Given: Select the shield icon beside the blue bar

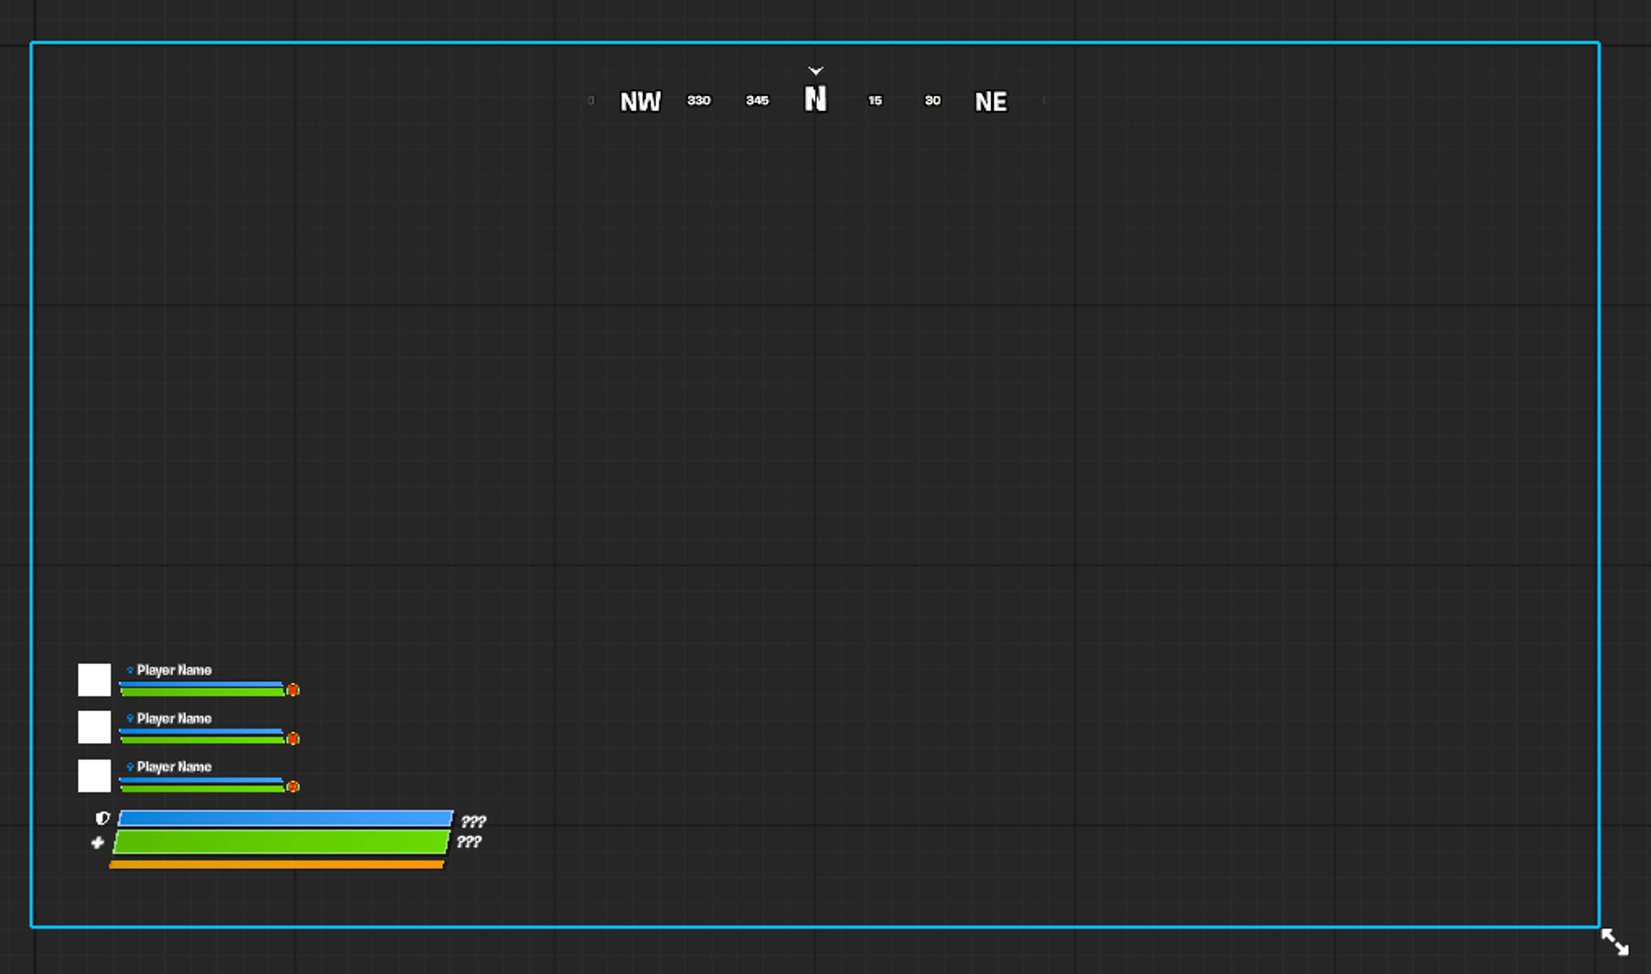Looking at the screenshot, I should tap(102, 818).
